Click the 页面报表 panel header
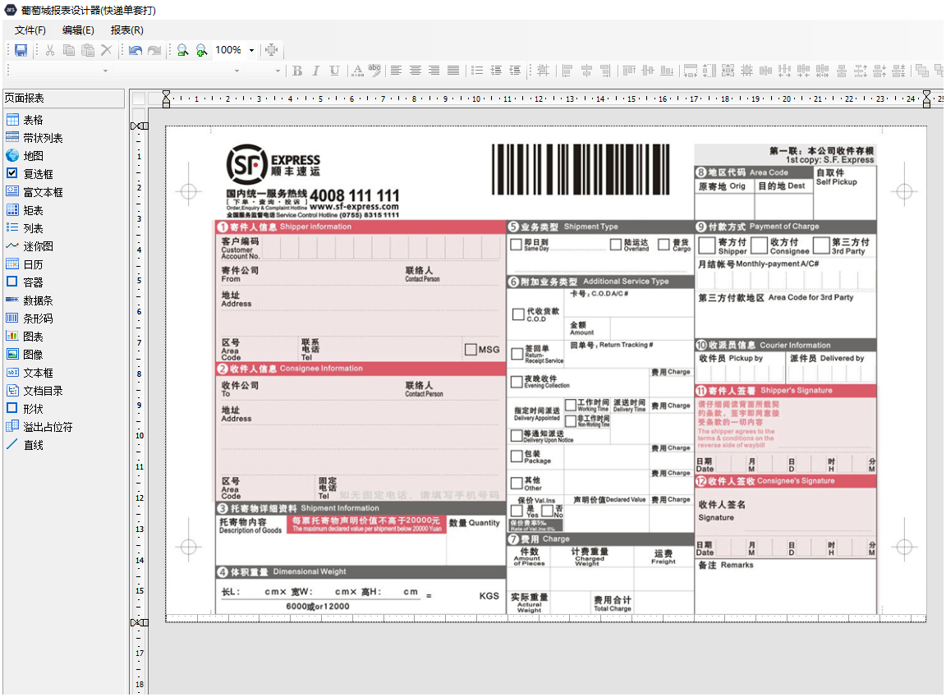This screenshot has width=946, height=697. click(x=63, y=99)
